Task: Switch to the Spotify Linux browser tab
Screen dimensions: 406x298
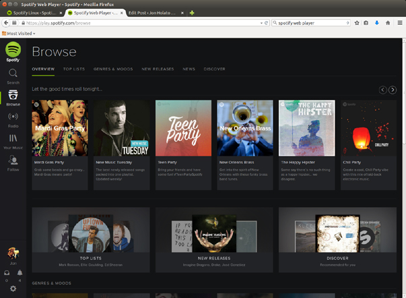Action: click(x=34, y=13)
